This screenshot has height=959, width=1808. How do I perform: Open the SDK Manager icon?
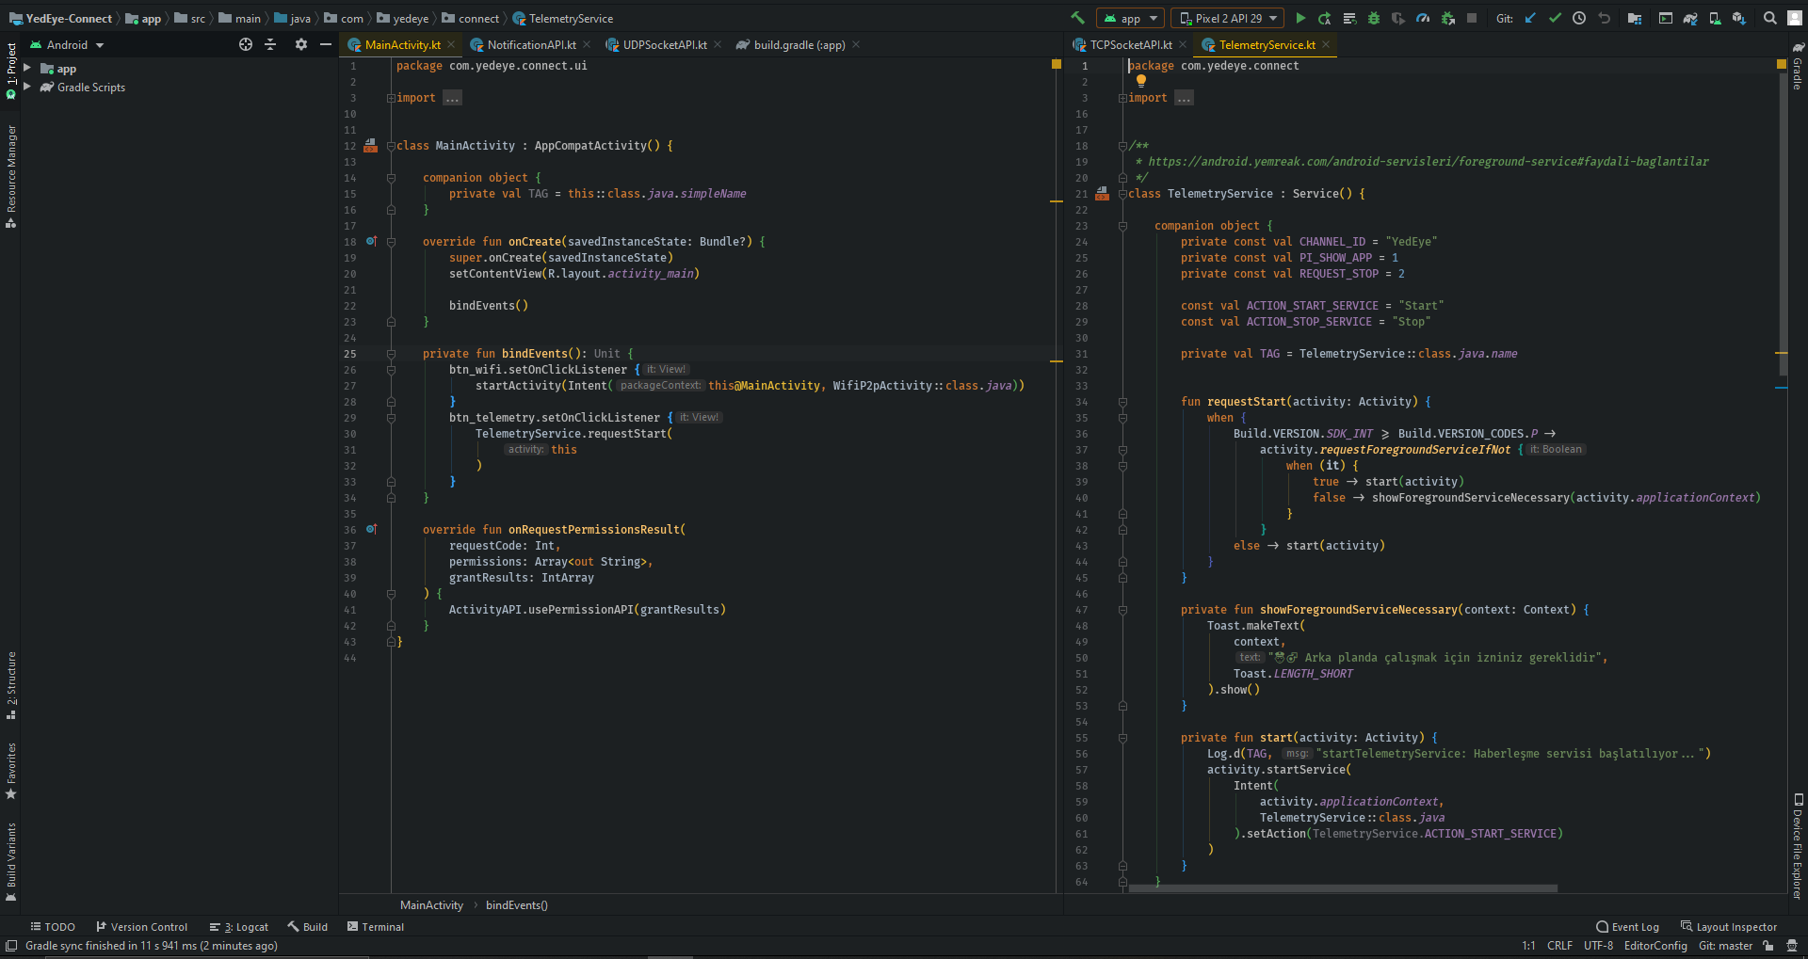click(1739, 18)
